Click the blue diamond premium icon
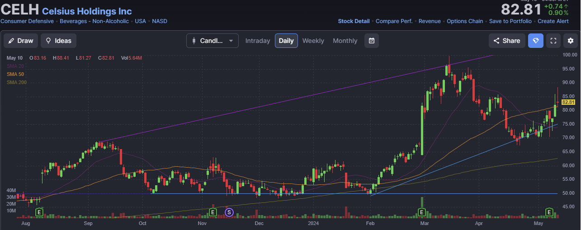The width and height of the screenshot is (581, 230). (536, 41)
